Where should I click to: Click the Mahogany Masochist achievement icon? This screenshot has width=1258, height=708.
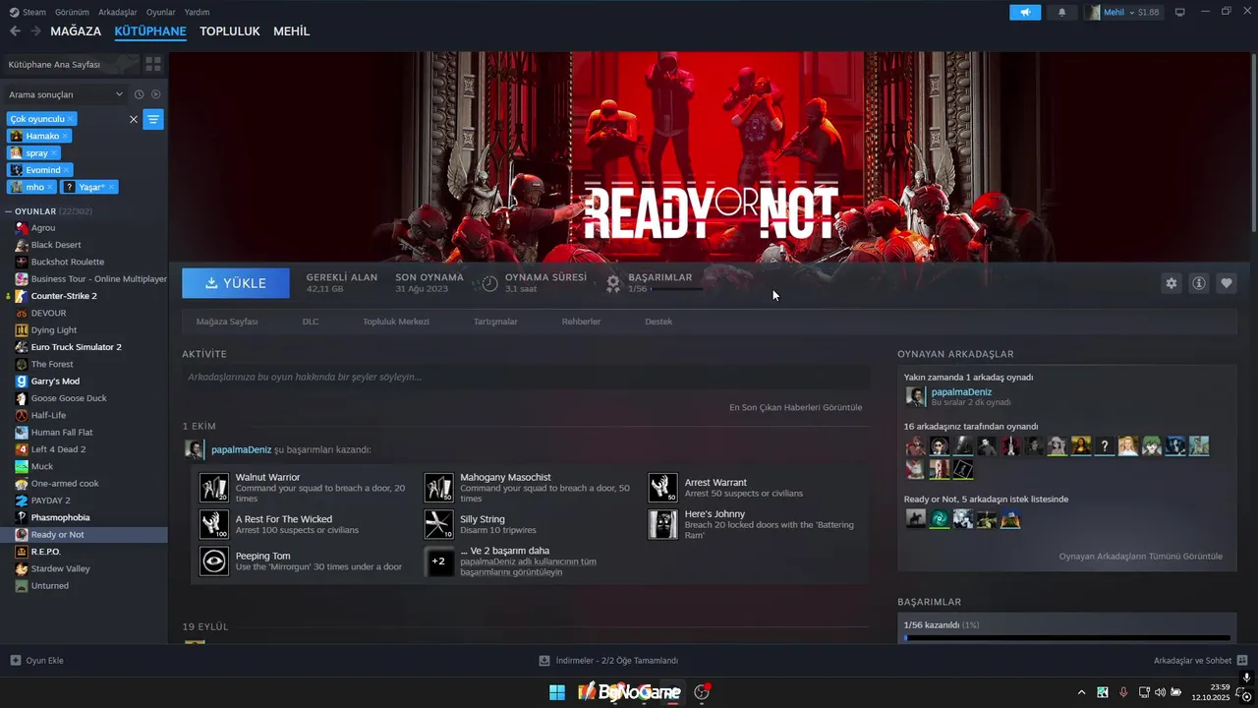click(438, 488)
